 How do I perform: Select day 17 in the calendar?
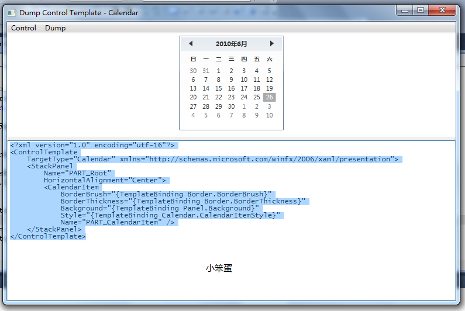[x=244, y=88]
